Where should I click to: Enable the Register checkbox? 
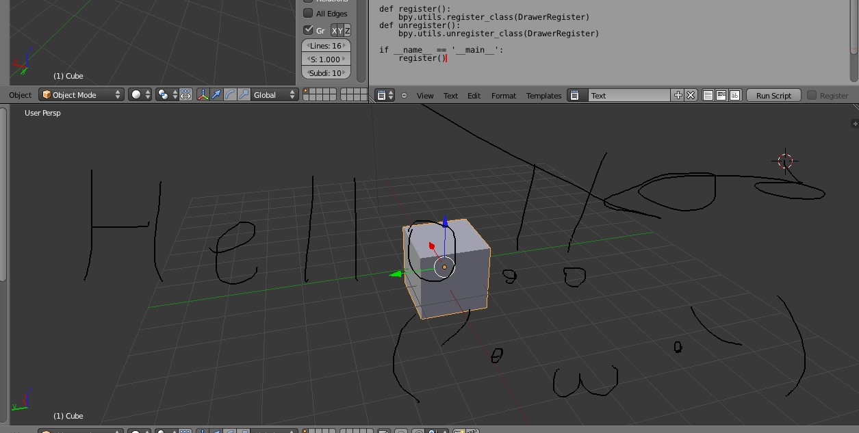point(812,95)
